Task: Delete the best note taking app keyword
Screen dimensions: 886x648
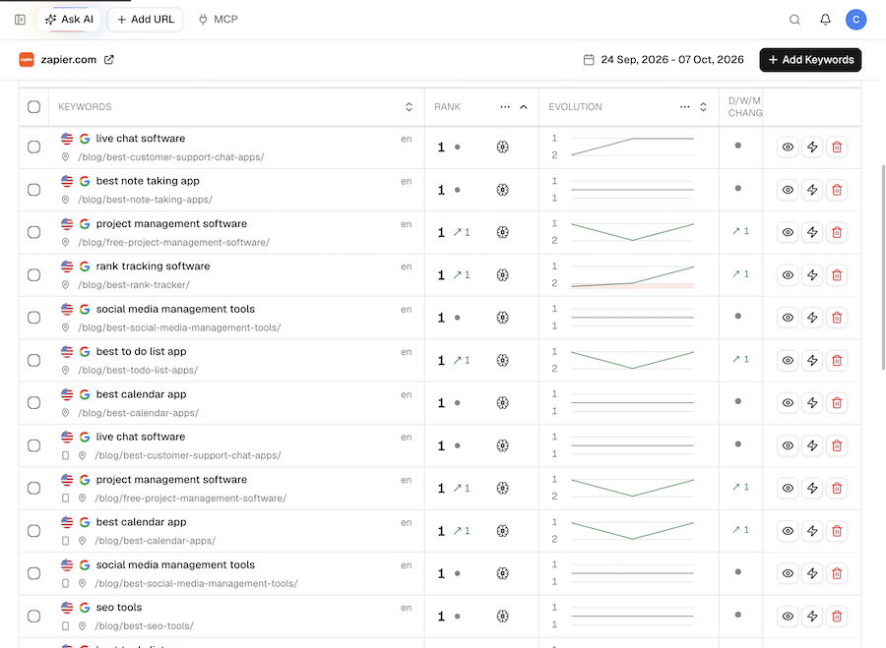Action: pyautogui.click(x=837, y=190)
